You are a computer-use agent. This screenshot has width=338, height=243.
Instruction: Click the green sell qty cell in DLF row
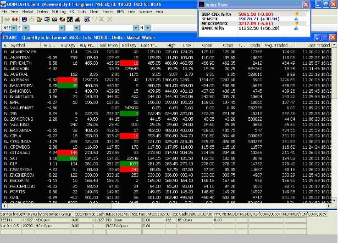tap(129, 164)
